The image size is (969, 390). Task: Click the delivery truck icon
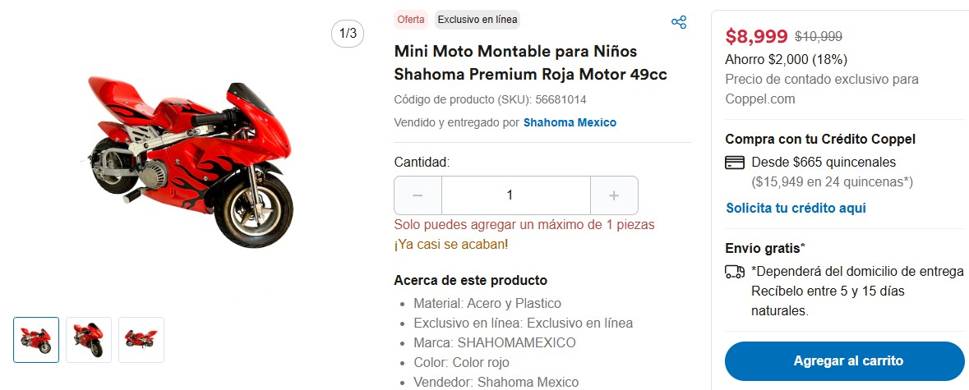[735, 272]
